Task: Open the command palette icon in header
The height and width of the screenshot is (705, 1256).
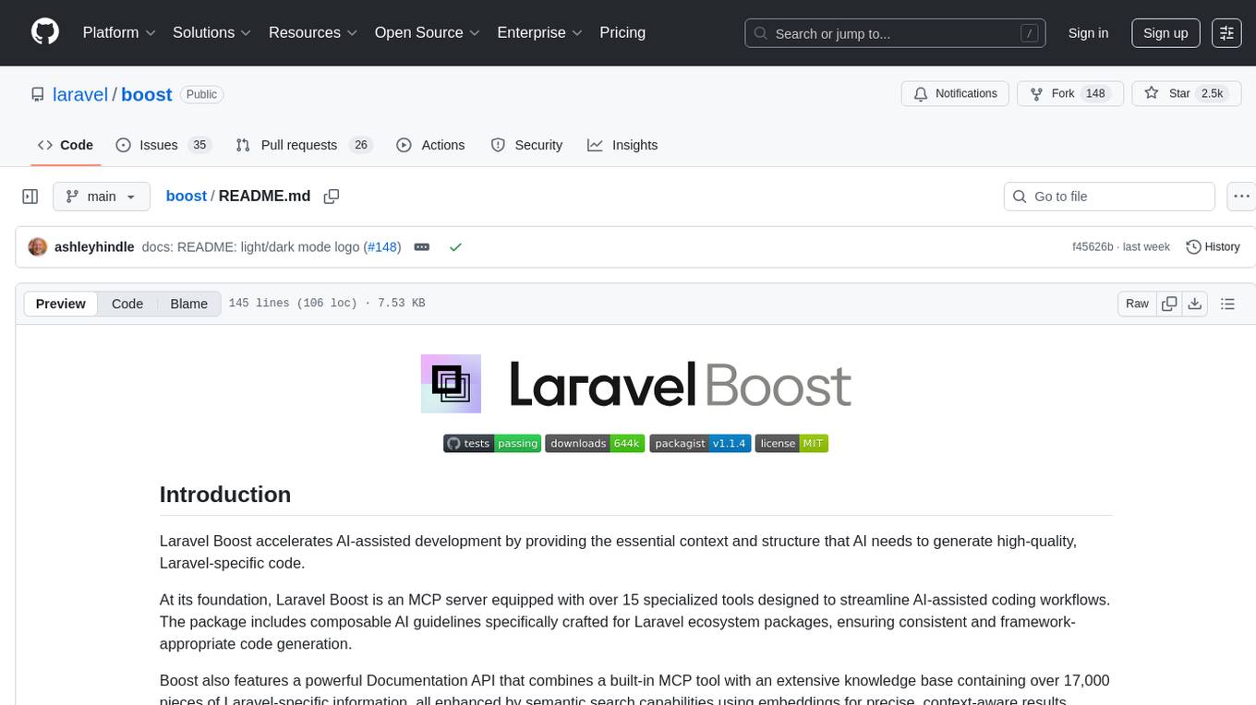Action: click(x=1226, y=32)
